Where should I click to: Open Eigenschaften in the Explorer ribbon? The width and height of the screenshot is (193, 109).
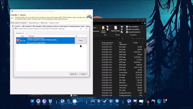(115, 29)
